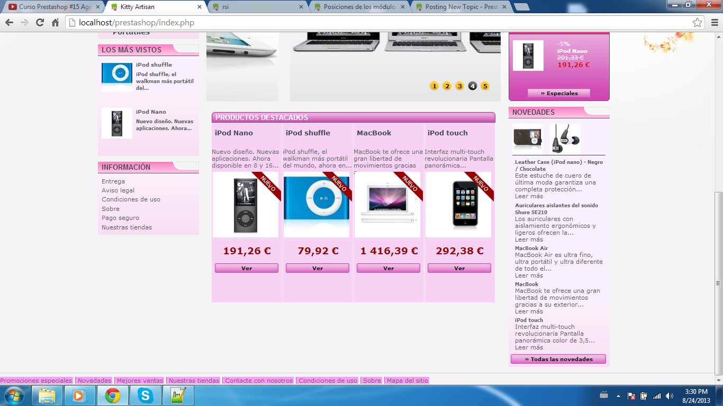This screenshot has width=723, height=406.
Task: Click the Todas las novedades button
Action: point(558,359)
